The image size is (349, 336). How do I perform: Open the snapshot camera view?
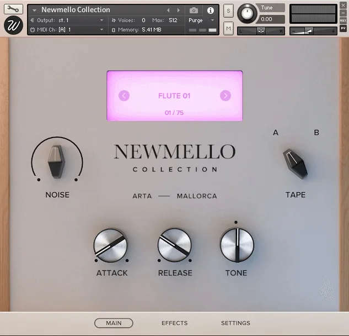(x=194, y=11)
